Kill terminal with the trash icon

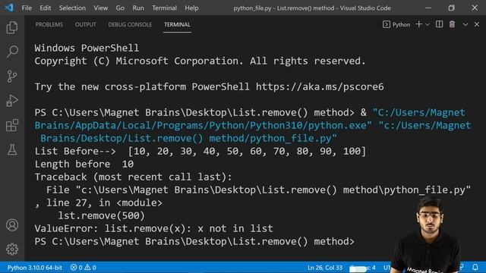click(453, 24)
